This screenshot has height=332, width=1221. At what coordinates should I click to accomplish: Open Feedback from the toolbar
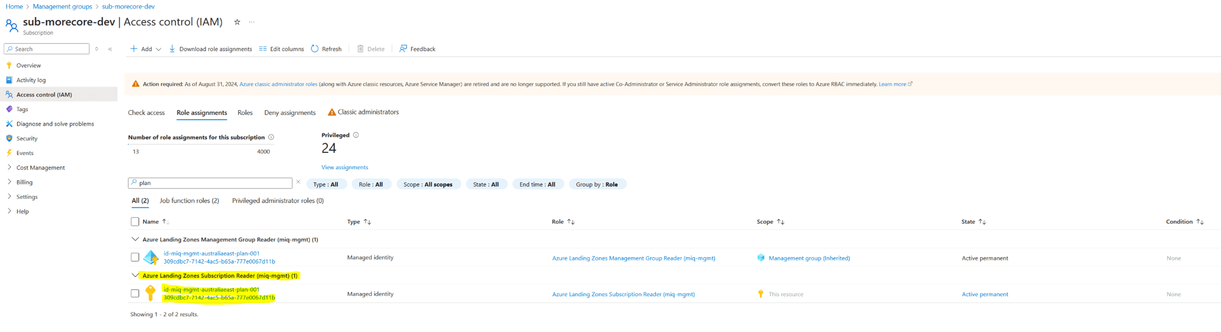(417, 49)
